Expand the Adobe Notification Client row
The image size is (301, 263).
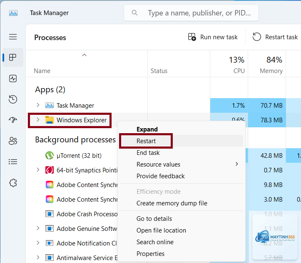[38, 243]
